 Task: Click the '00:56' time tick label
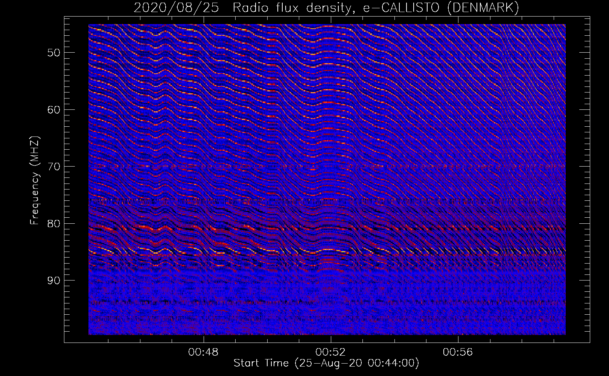[458, 352]
